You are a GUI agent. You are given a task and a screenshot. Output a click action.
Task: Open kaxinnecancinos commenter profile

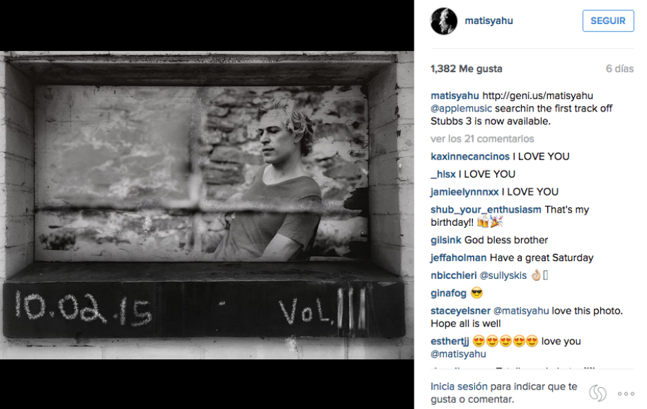point(470,156)
